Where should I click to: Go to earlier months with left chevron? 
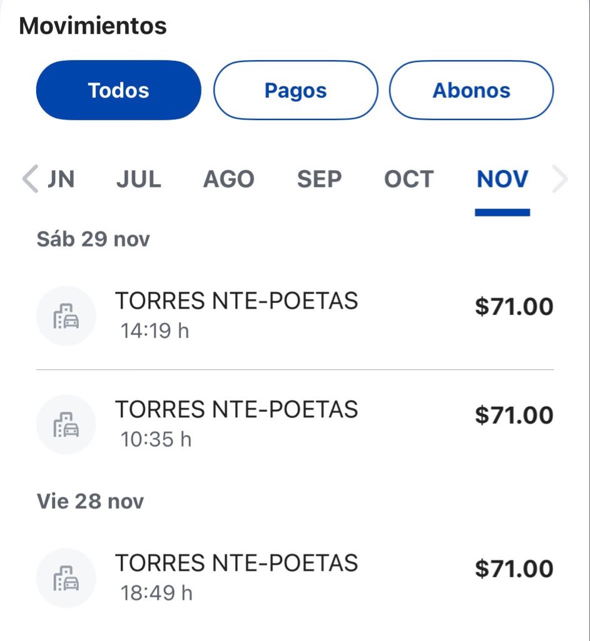(29, 180)
